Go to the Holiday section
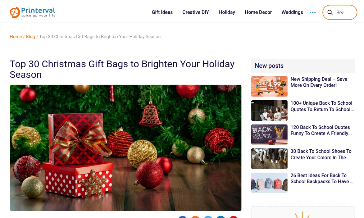This screenshot has width=364, height=218. point(227,12)
